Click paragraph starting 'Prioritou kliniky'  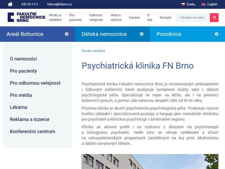[150, 114]
